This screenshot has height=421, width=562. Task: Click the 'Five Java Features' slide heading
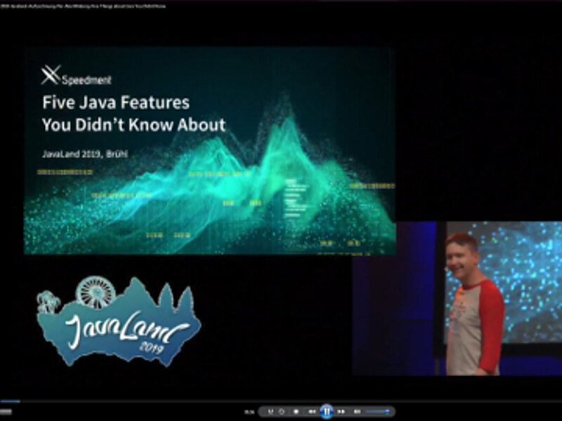point(115,102)
